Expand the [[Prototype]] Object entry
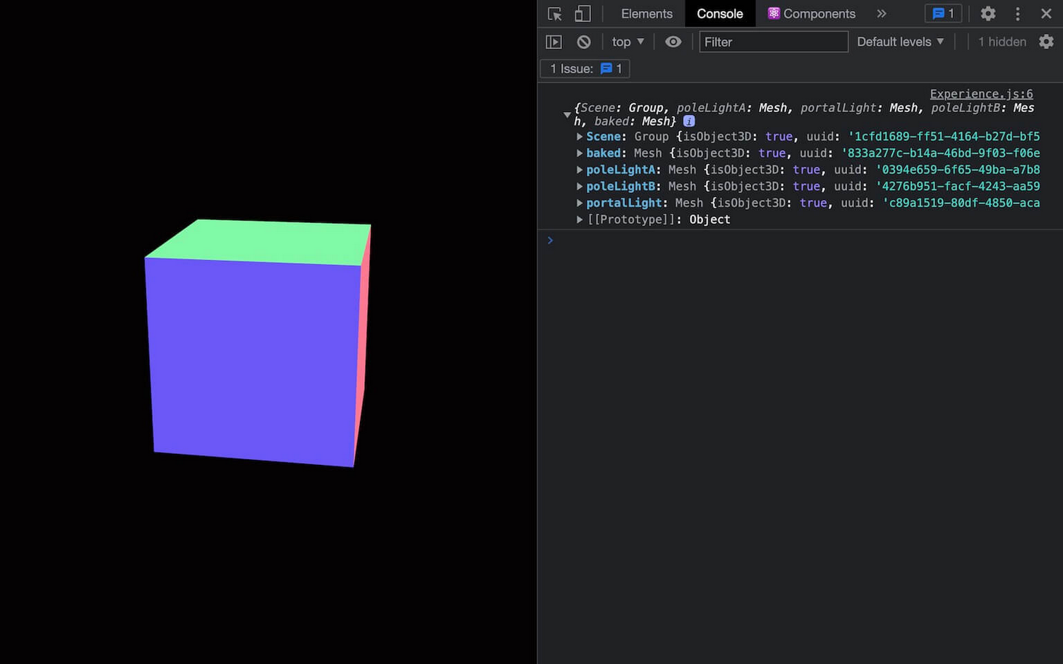The width and height of the screenshot is (1063, 664). pos(579,219)
